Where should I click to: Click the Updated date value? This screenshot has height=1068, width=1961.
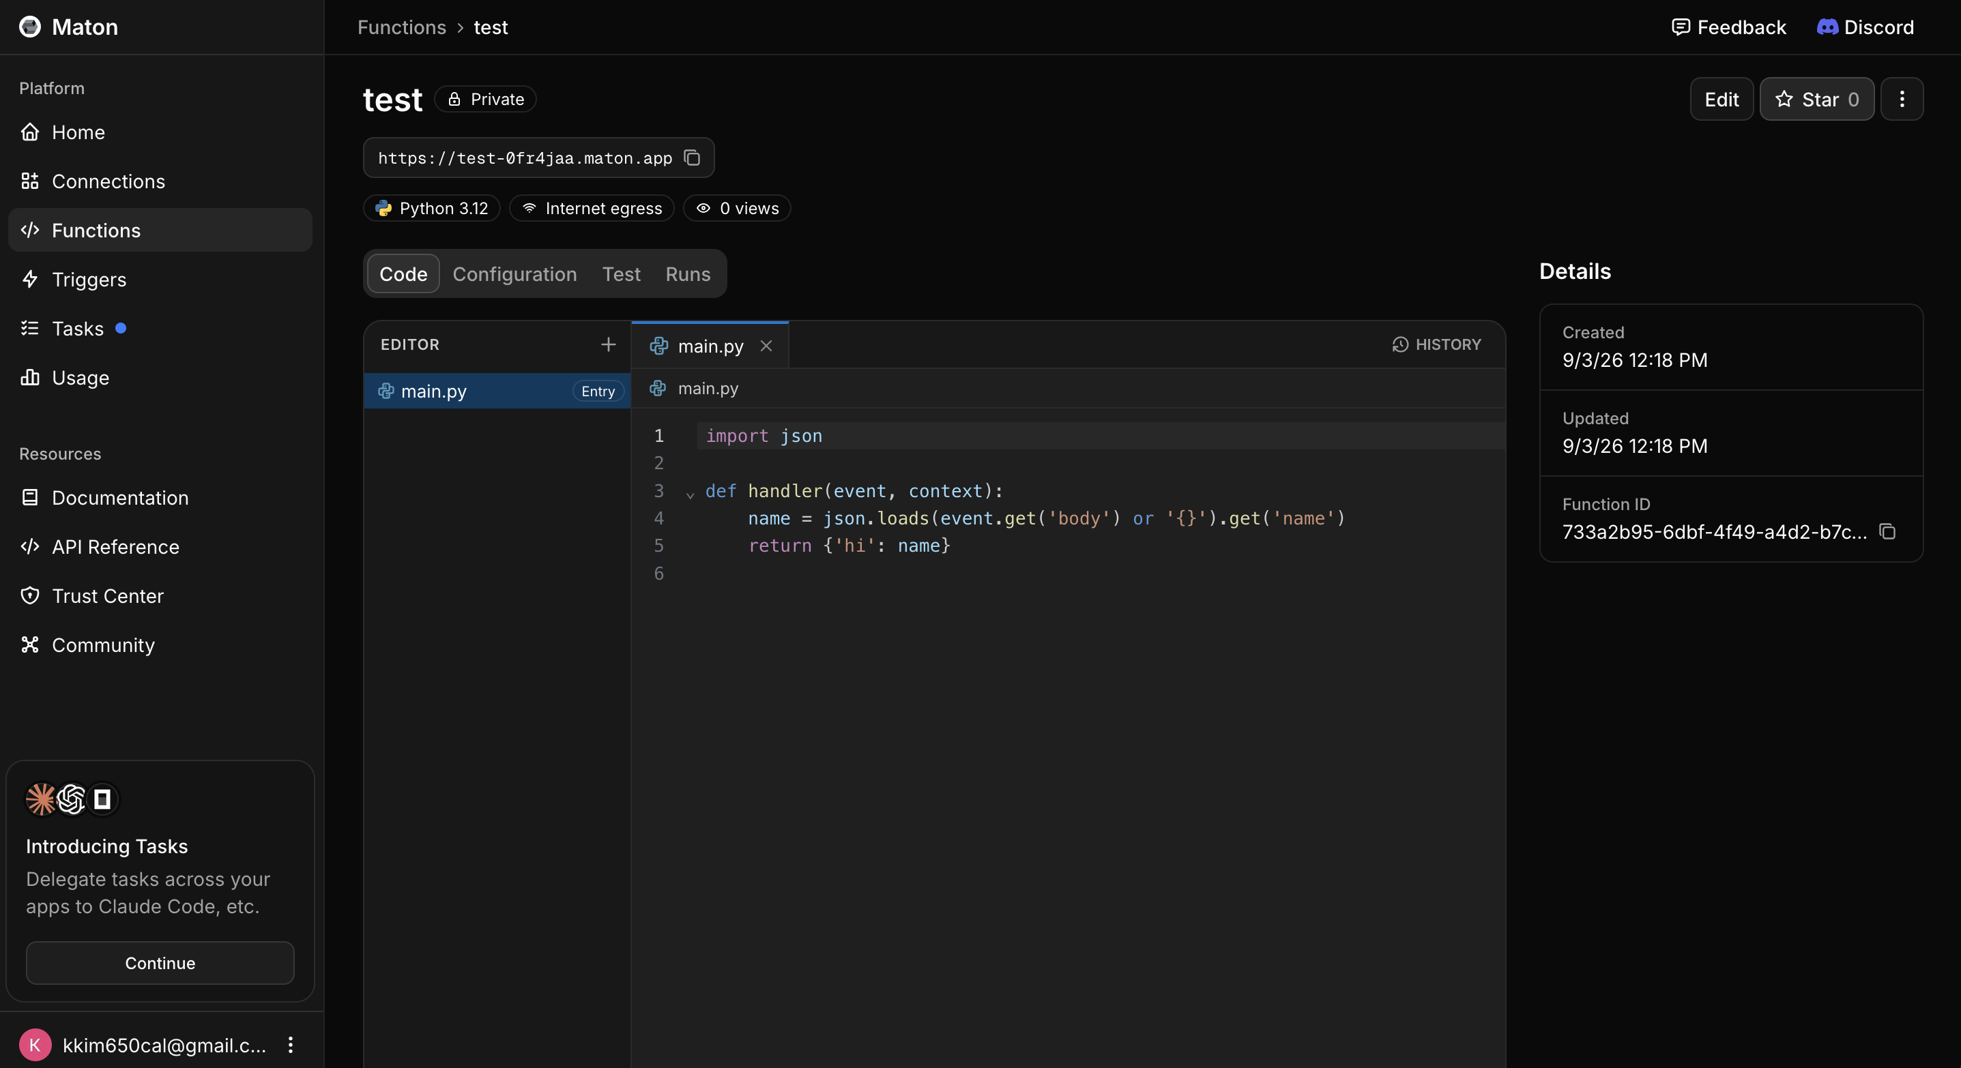pyautogui.click(x=1635, y=446)
